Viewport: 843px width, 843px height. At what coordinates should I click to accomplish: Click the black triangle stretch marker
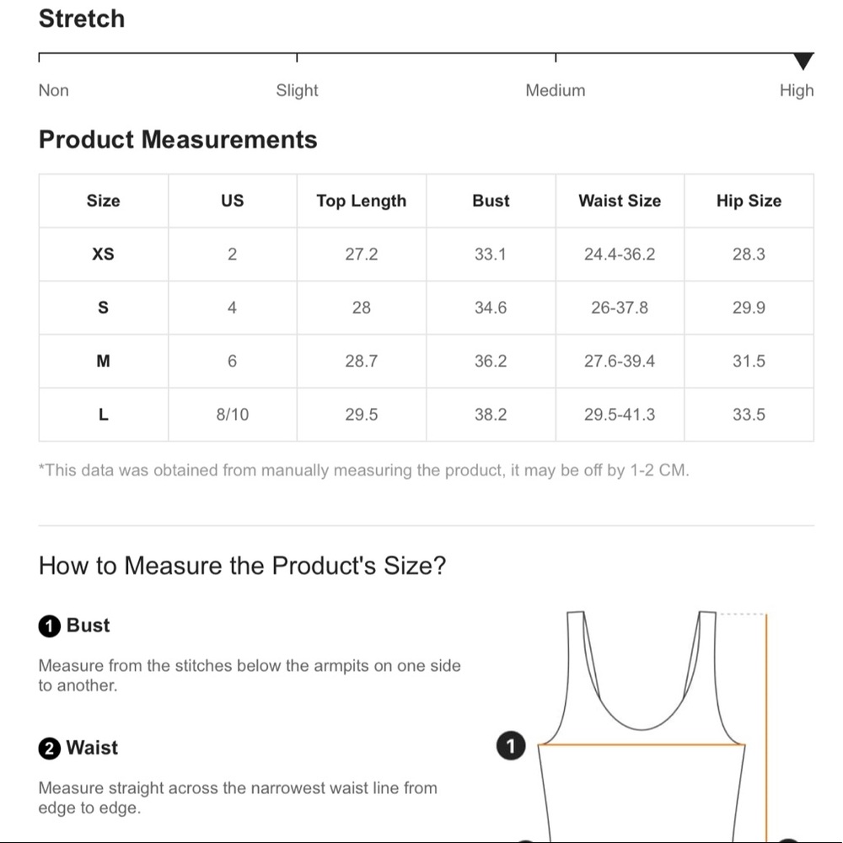click(803, 62)
